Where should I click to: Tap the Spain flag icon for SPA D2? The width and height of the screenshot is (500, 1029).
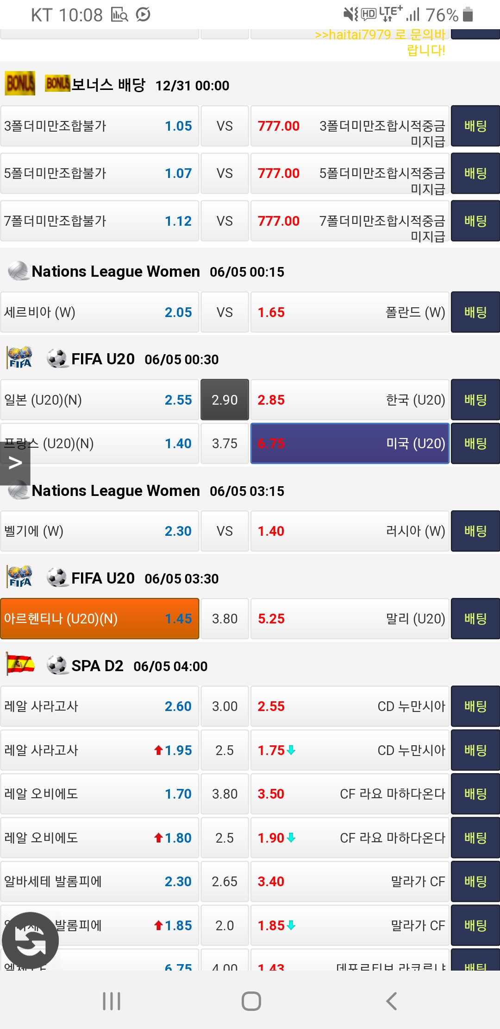(20, 665)
